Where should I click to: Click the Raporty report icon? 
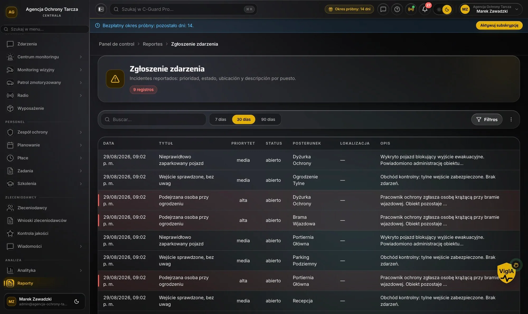click(x=10, y=283)
